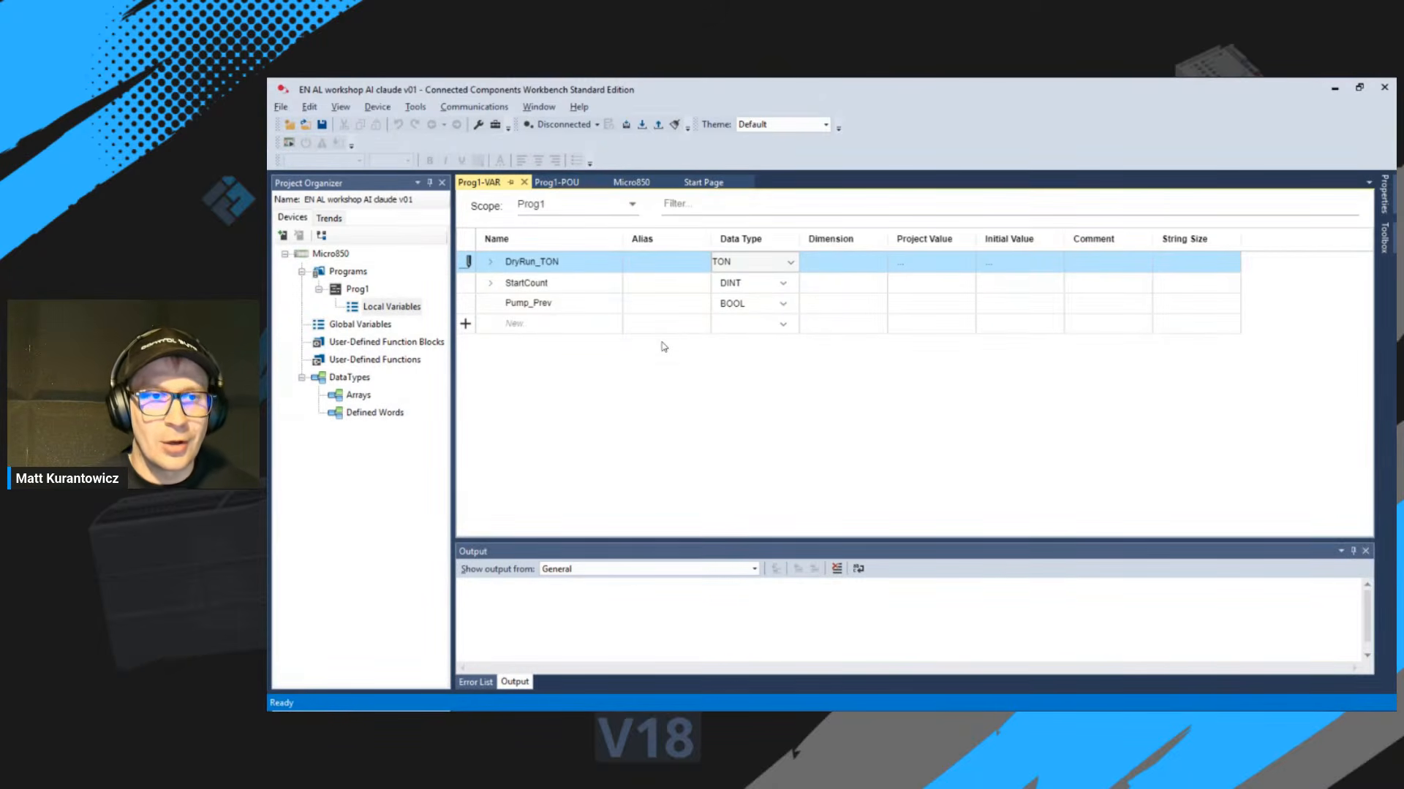Click the Pump_Prev variable name
1404x789 pixels.
tap(528, 303)
